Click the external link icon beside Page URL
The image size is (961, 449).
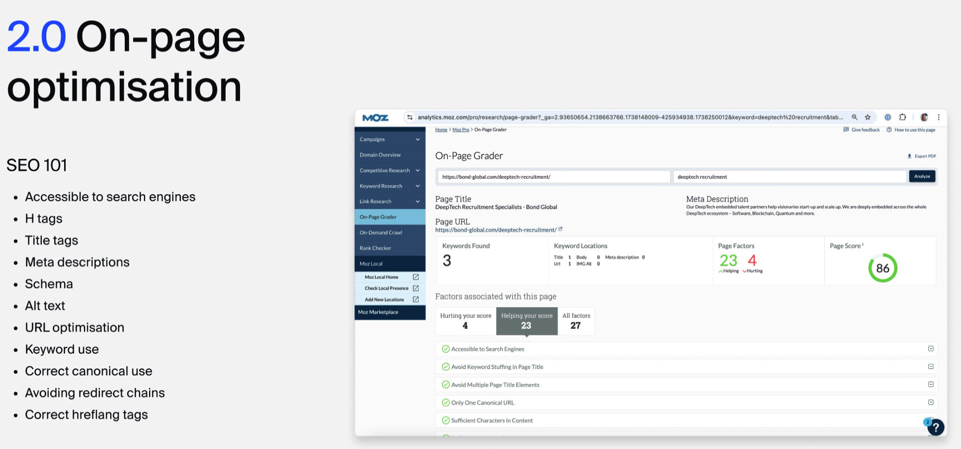click(560, 229)
